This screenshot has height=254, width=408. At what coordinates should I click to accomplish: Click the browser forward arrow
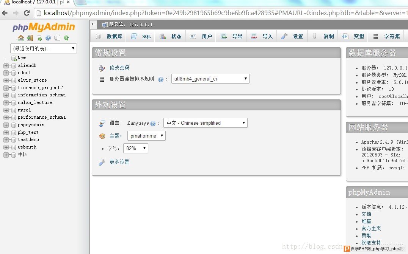[16, 13]
